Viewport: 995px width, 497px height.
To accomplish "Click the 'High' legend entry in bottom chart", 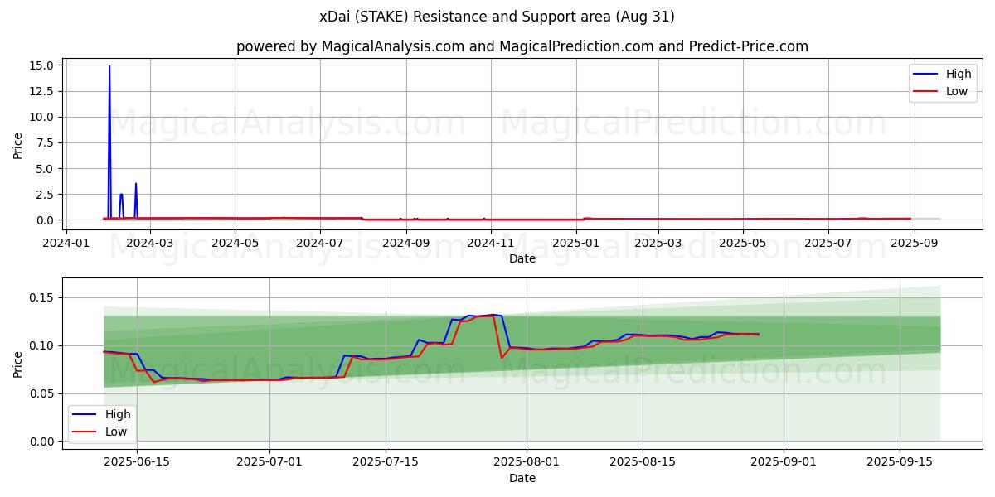I will (101, 414).
